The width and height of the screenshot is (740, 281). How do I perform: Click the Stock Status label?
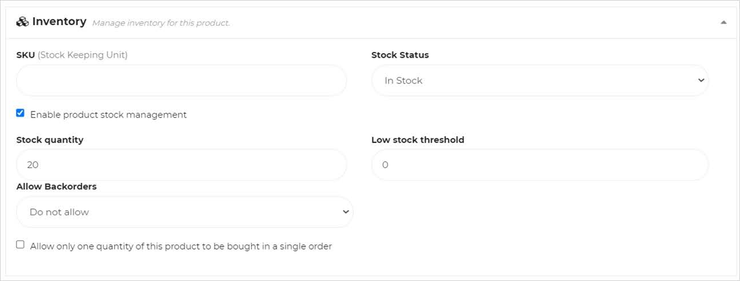tap(400, 55)
